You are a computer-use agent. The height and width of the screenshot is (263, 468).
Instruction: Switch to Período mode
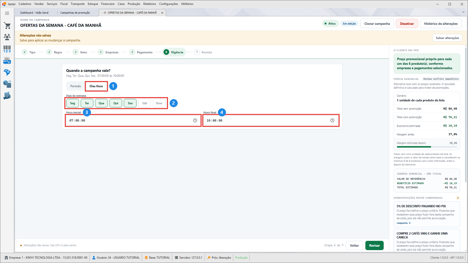tap(75, 86)
